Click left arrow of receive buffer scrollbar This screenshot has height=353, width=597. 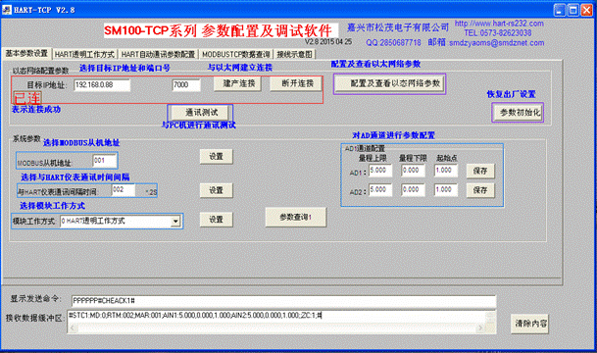(x=73, y=328)
